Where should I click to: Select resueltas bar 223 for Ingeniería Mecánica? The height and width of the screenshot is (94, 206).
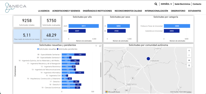(68, 64)
